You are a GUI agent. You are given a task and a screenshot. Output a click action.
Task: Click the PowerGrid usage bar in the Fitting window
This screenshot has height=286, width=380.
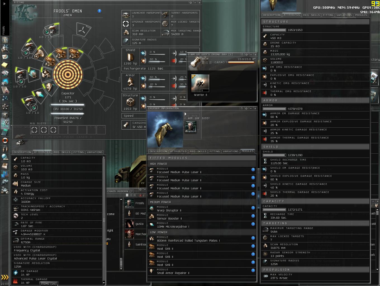(67, 114)
